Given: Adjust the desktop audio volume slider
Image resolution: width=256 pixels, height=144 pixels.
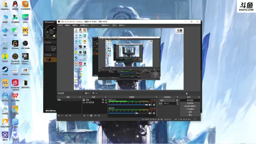Looking at the screenshot, I should [x=128, y=113].
